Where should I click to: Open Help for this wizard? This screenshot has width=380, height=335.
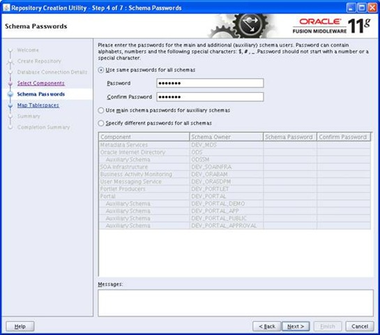20,327
